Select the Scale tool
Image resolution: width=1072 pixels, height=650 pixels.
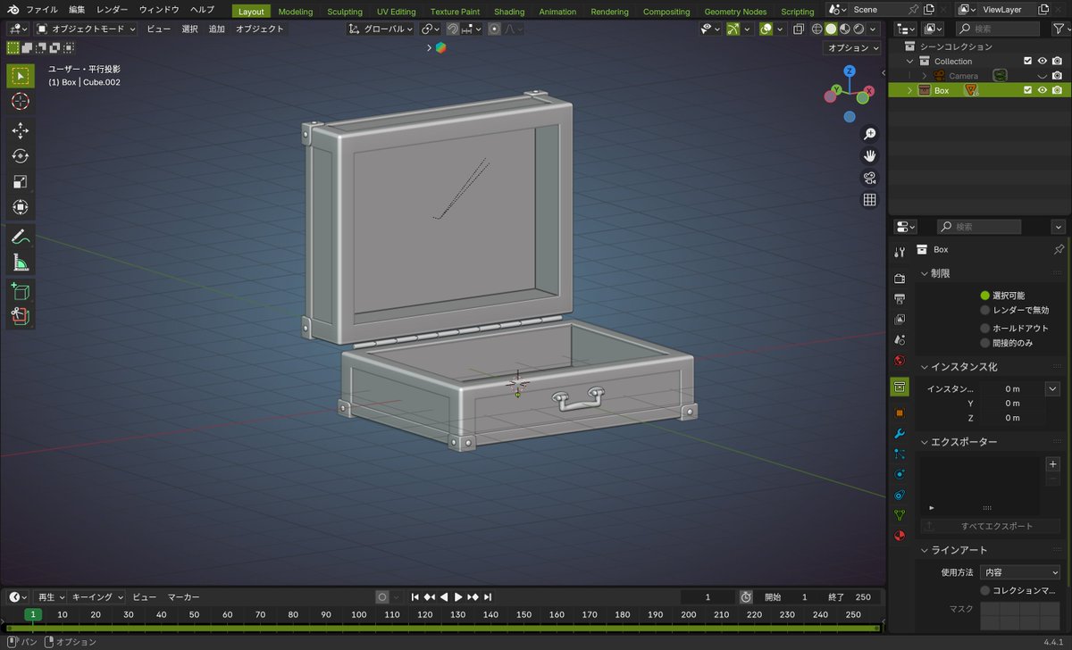pyautogui.click(x=21, y=181)
